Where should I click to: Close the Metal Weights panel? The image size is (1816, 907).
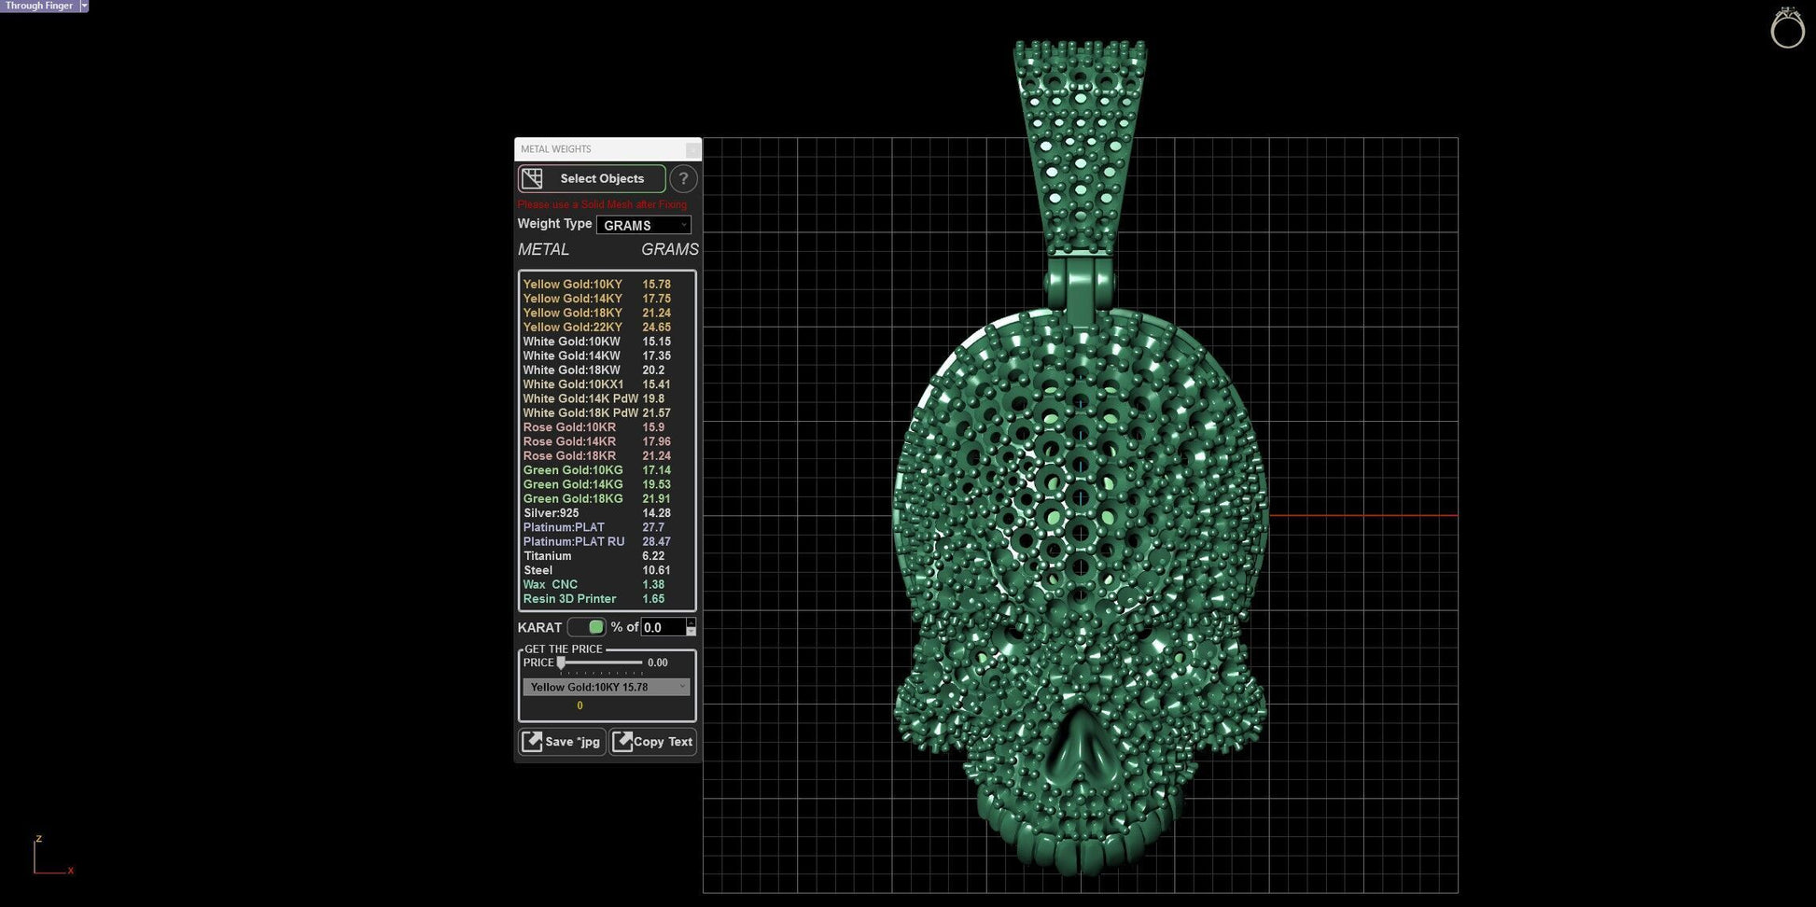coord(692,149)
